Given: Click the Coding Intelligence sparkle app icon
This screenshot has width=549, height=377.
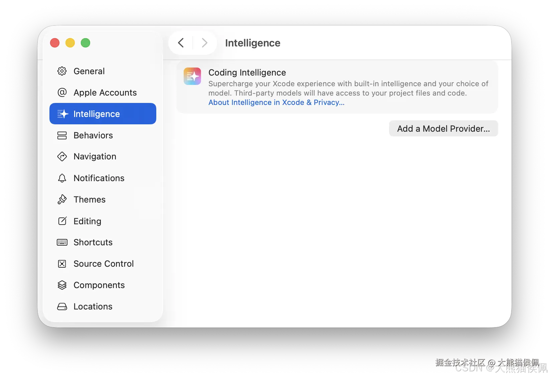Looking at the screenshot, I should click(x=192, y=76).
